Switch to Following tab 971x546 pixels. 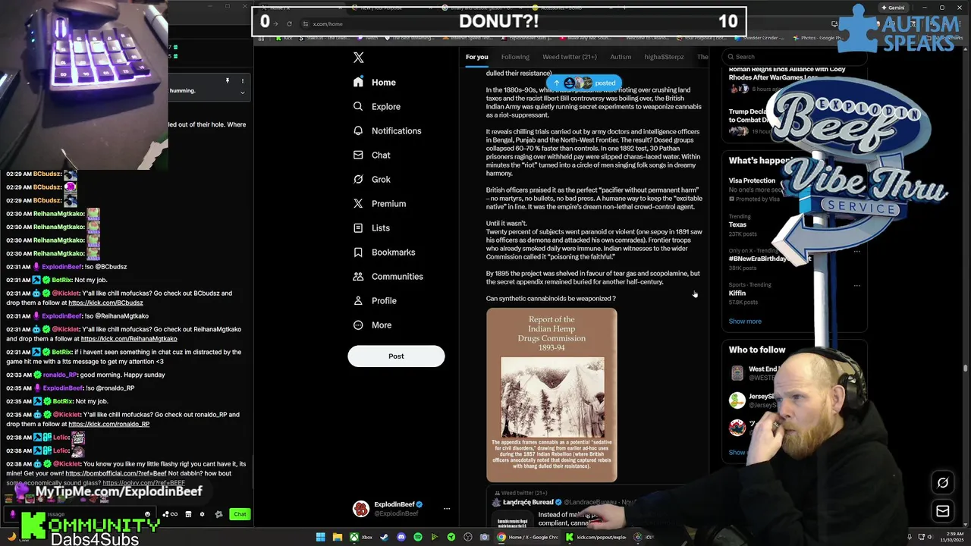point(515,57)
